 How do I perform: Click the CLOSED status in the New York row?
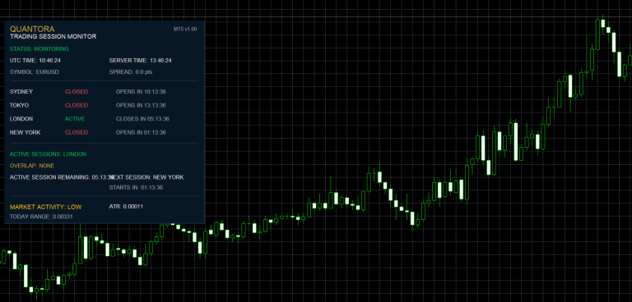click(x=77, y=132)
